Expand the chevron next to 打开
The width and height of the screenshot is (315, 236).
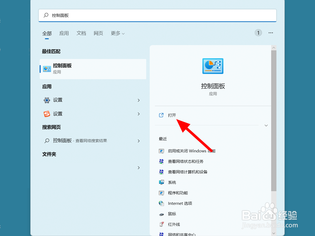coord(266,125)
